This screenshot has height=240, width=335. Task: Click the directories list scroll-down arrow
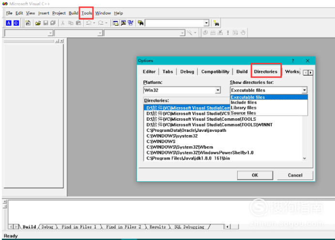click(305, 158)
